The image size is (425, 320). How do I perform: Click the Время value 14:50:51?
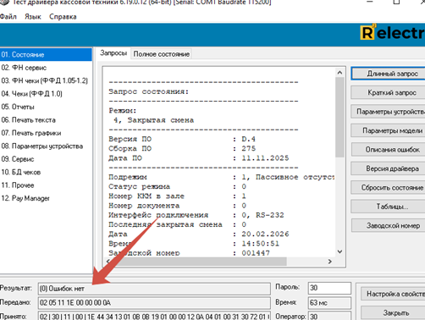[260, 244]
